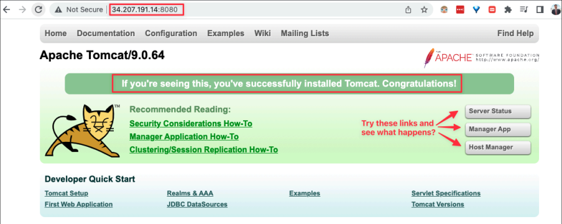Viewport: 562px width, 224px height.
Task: Click the Apache Tomcat/9.0.64 heading
Action: 102,55
